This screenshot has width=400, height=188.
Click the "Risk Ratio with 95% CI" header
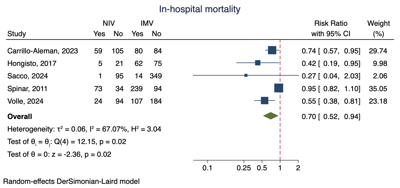[331, 29]
